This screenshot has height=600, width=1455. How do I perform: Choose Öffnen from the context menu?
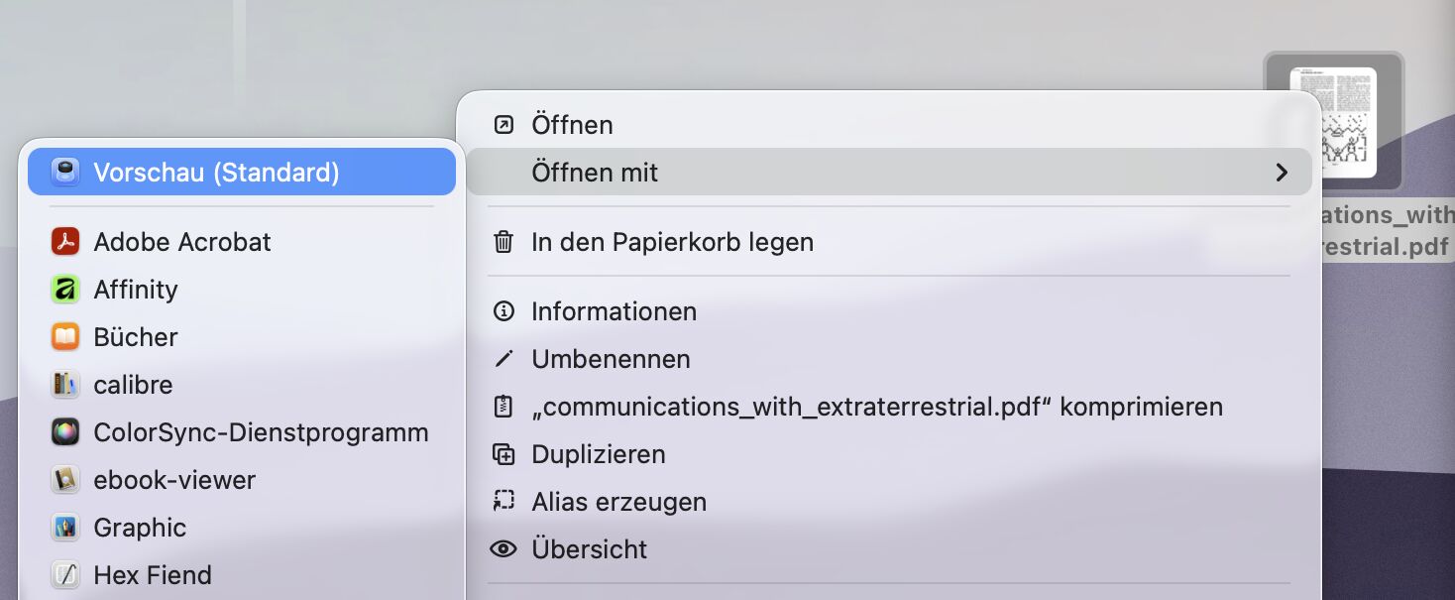pyautogui.click(x=572, y=125)
